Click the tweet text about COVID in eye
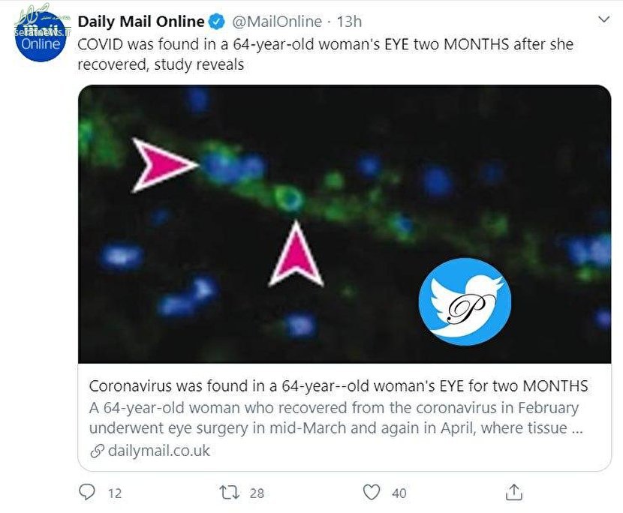 (326, 54)
